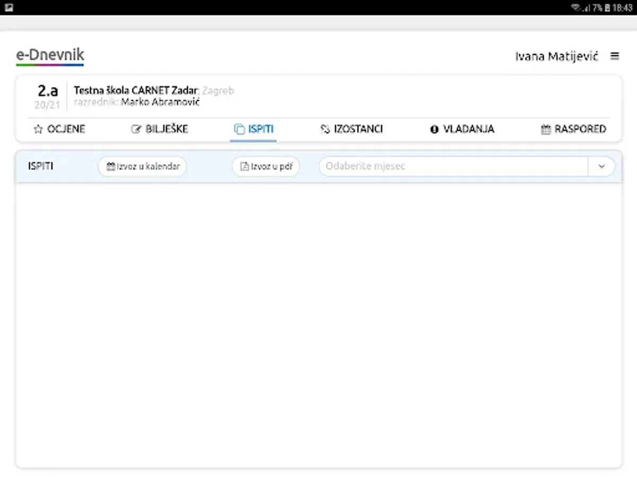This screenshot has height=478, width=637.
Task: Show the RASPORED tab
Action: 574,129
